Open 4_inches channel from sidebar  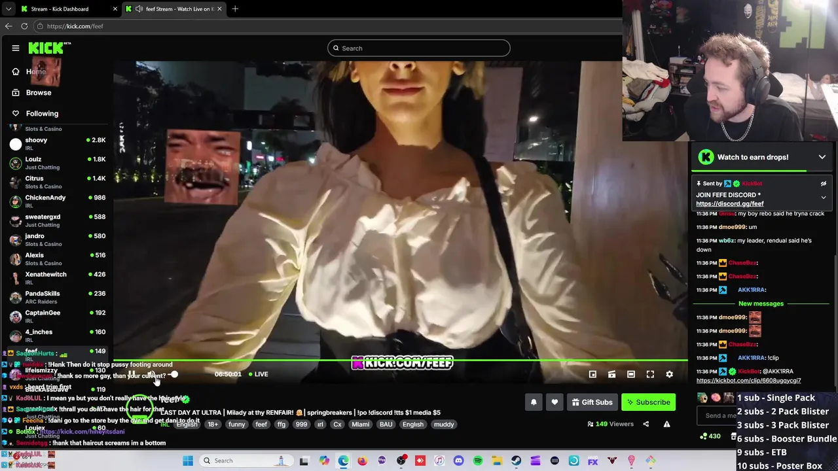(x=58, y=336)
